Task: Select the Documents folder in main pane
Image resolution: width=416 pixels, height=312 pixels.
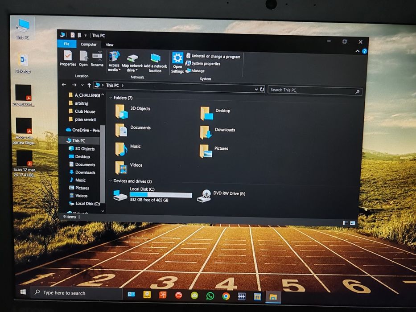Action: (x=133, y=130)
